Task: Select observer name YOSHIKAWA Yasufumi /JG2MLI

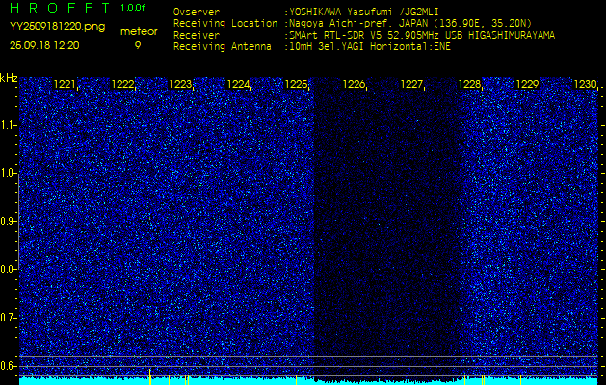Action: pyautogui.click(x=364, y=12)
